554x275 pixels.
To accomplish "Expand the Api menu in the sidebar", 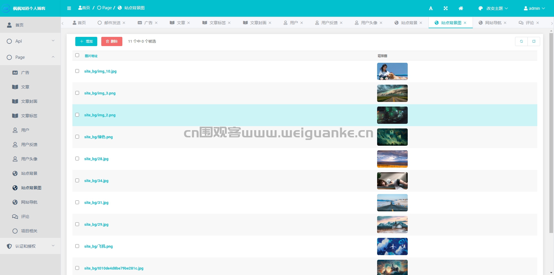I will point(30,41).
